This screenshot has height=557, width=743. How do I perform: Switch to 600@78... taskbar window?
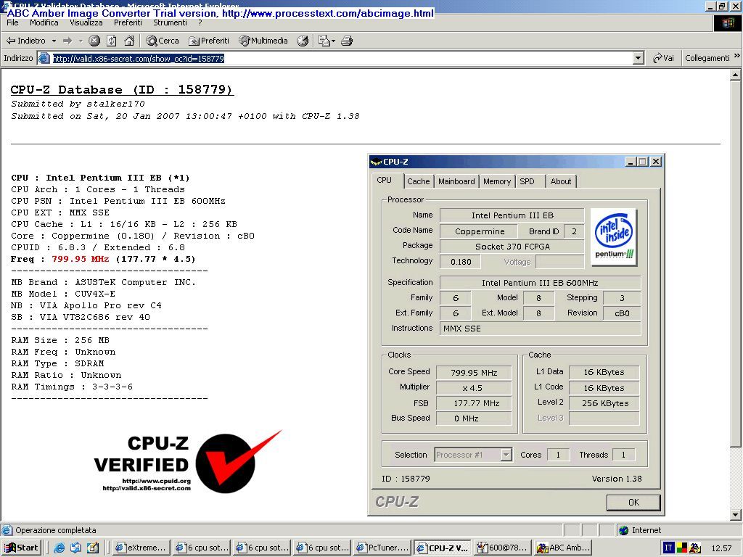pos(502,548)
